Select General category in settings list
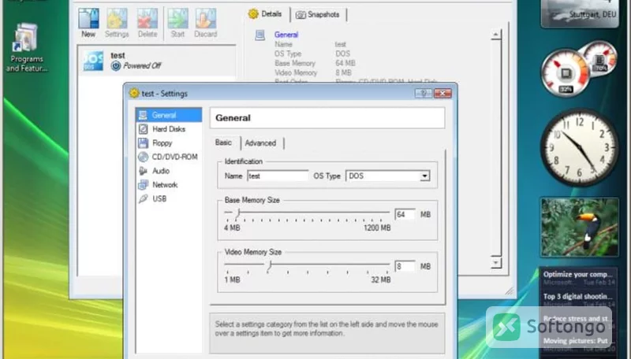Image resolution: width=631 pixels, height=359 pixels. tap(169, 115)
